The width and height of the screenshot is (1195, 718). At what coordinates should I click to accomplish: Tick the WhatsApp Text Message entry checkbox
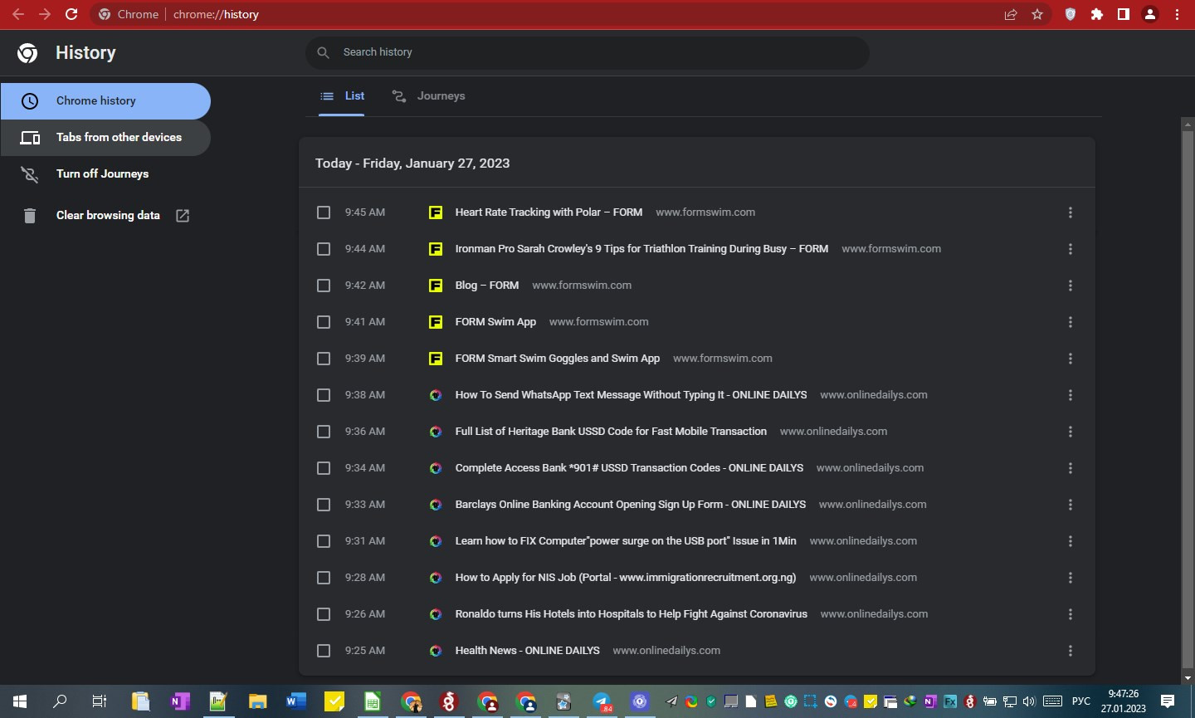[x=324, y=395]
